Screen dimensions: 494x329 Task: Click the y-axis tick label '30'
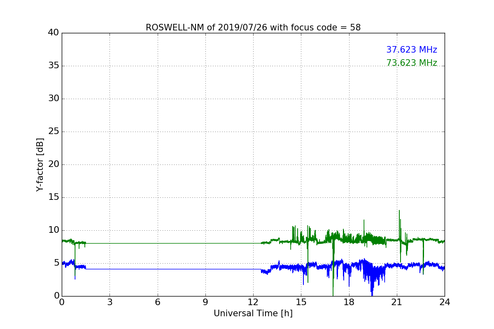click(54, 99)
